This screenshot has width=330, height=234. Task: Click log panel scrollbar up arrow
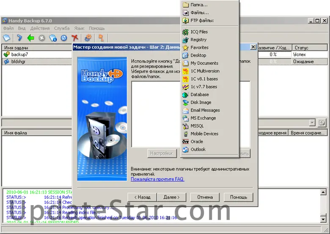click(323, 192)
